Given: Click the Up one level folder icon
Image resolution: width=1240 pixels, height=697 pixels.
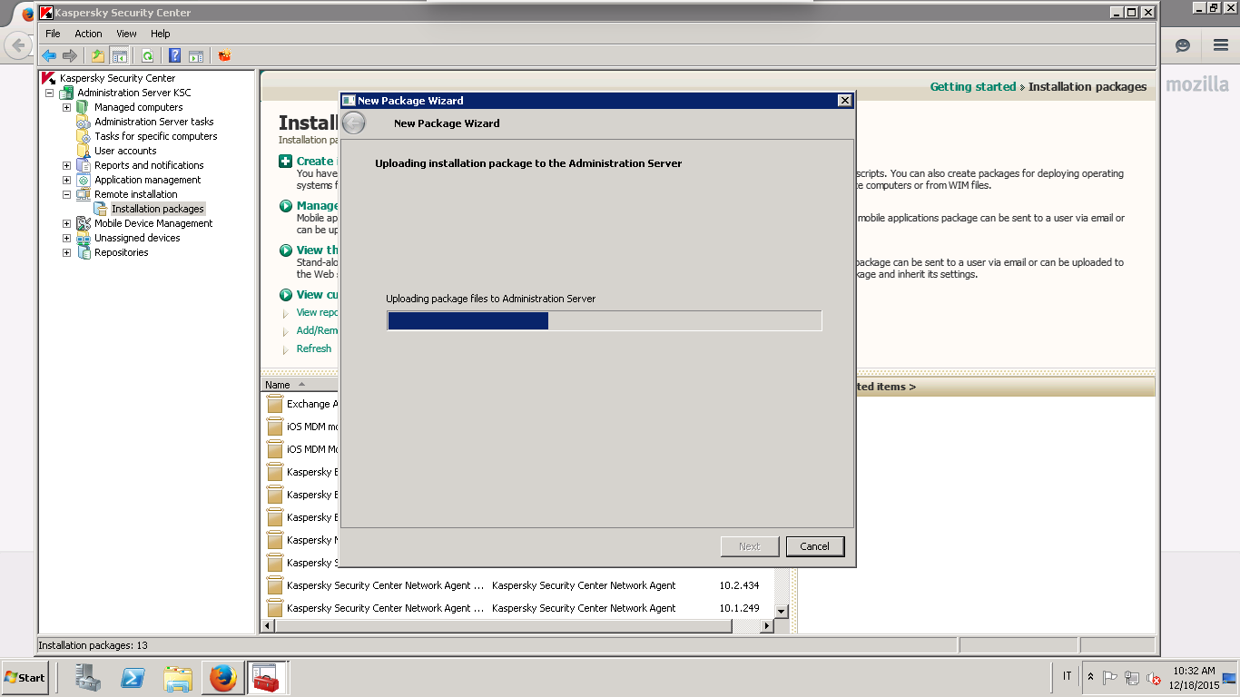Looking at the screenshot, I should click(x=98, y=55).
